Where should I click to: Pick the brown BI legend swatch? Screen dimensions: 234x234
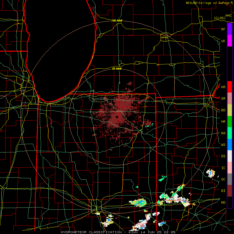pyautogui.click(x=230, y=191)
